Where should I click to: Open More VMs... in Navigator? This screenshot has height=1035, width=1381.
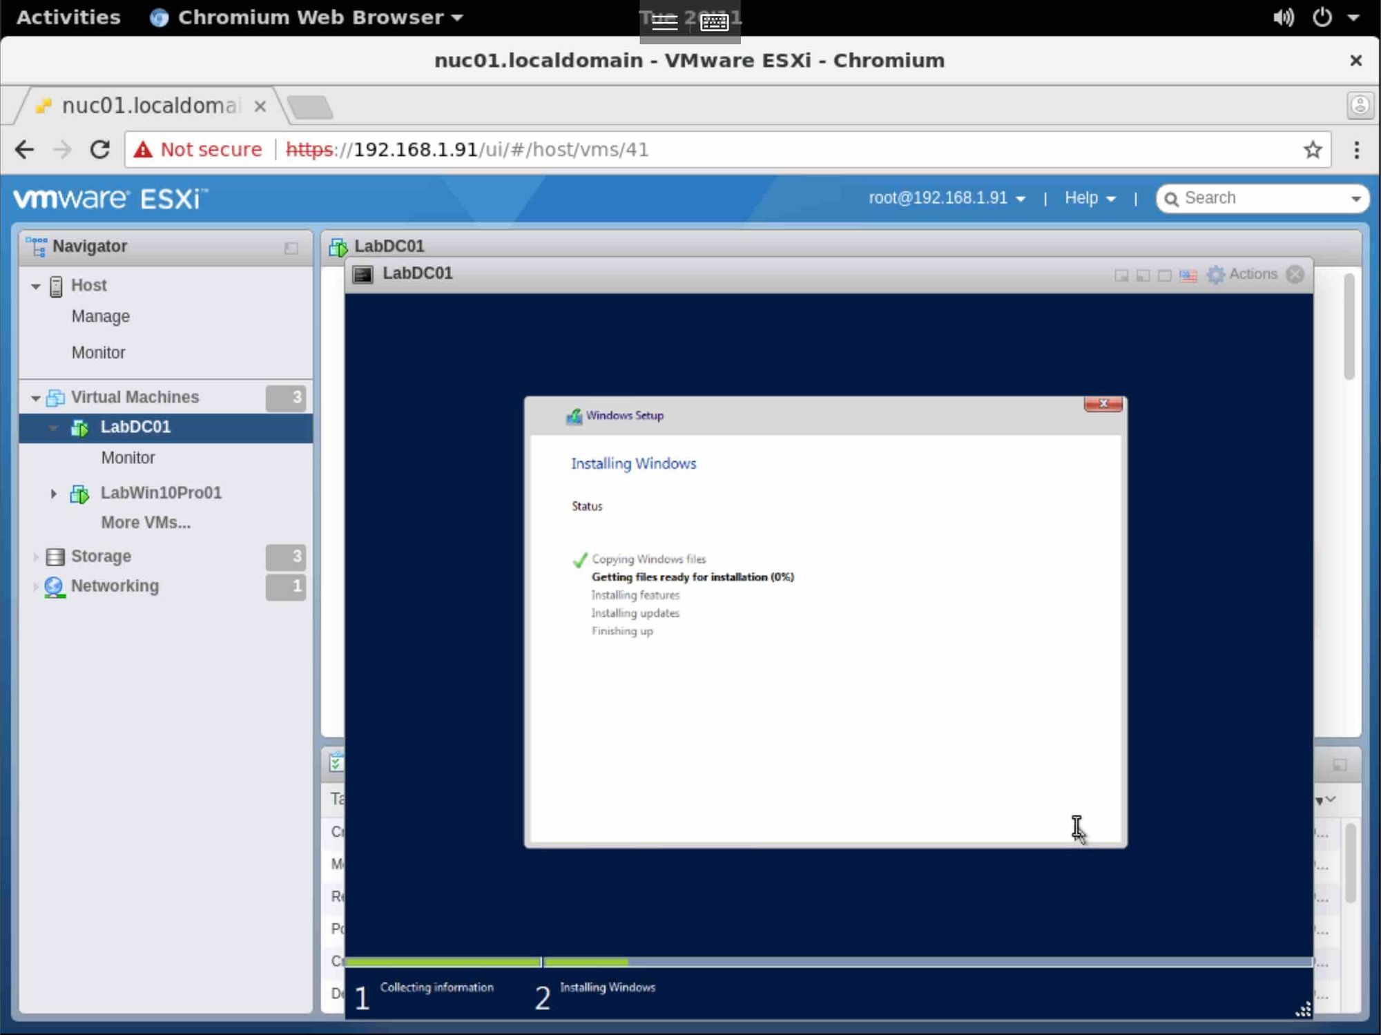coord(146,523)
